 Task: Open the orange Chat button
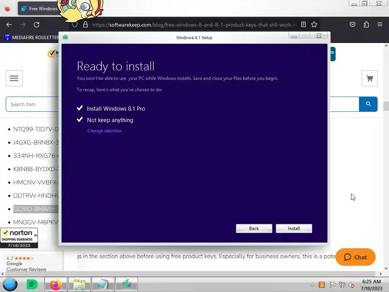tap(355, 257)
